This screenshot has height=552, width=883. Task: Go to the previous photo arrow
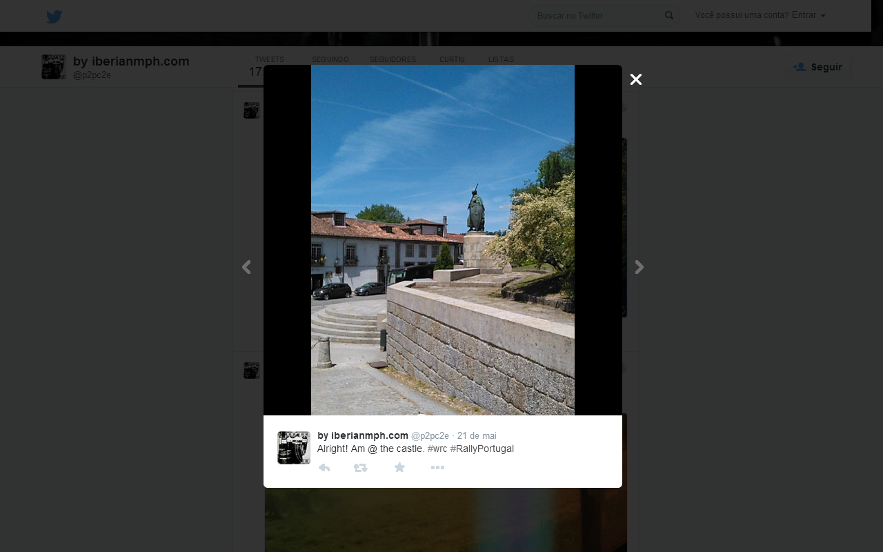(246, 268)
